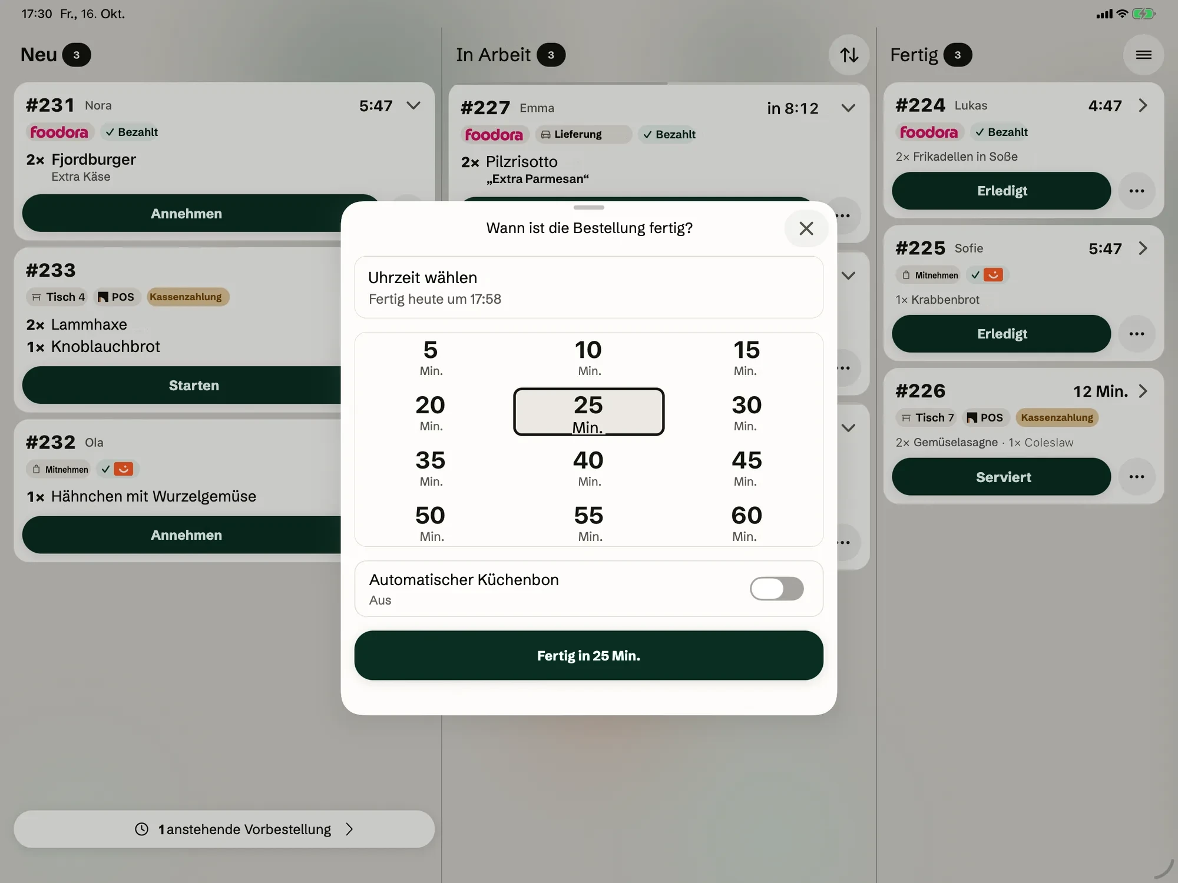Open the hamburger menu in Fertig column
The image size is (1178, 883).
1143,55
